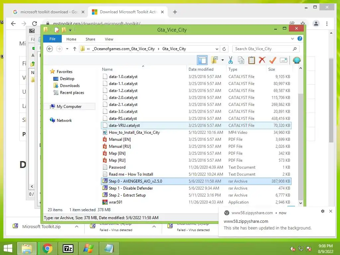The height and width of the screenshot is (255, 340).
Task: Open the Chrome taskbar icon
Action: (x=47, y=248)
